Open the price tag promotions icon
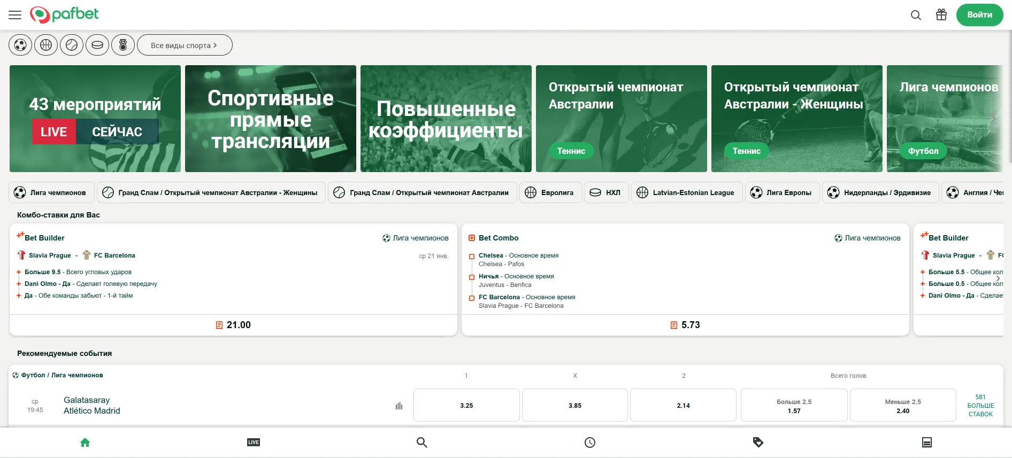Screen dimensions: 1012x458 758,443
